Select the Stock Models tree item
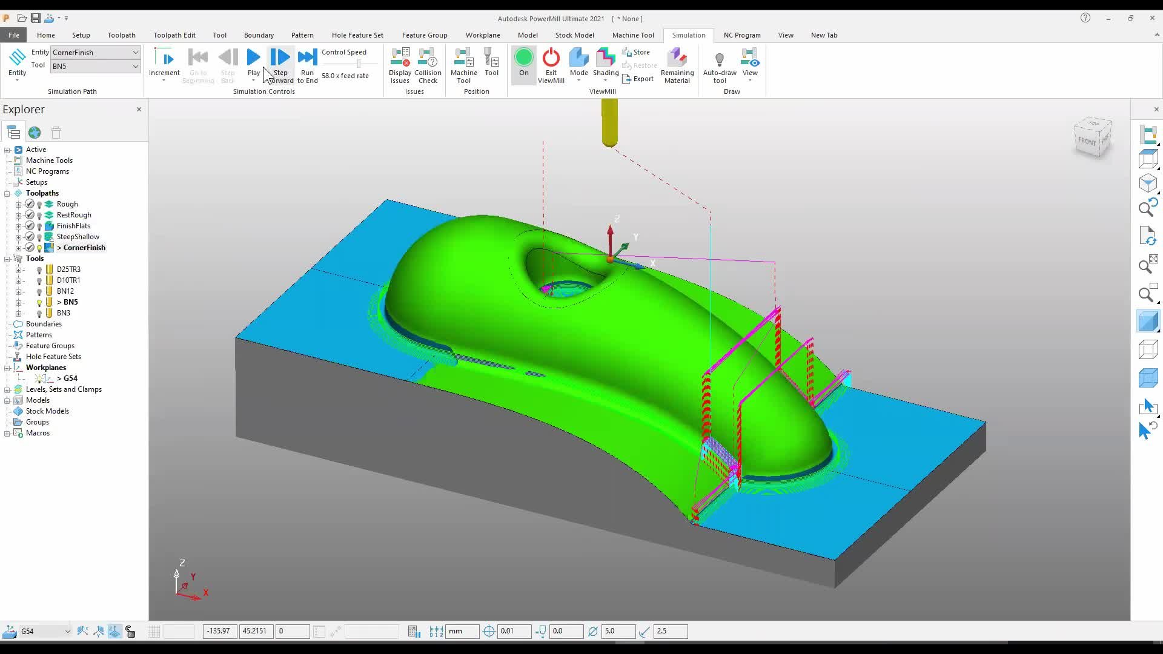Image resolution: width=1163 pixels, height=654 pixels. 47,411
